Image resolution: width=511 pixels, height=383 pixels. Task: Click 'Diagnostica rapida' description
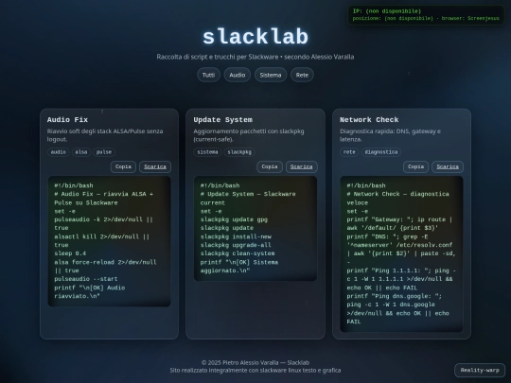point(390,135)
